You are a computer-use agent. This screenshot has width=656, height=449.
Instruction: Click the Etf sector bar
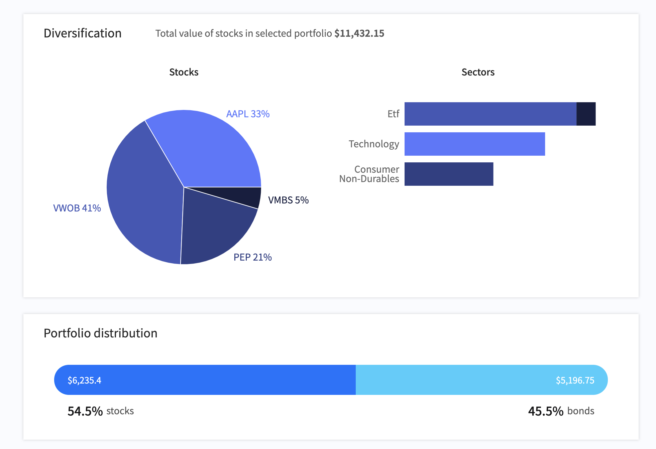click(x=490, y=114)
